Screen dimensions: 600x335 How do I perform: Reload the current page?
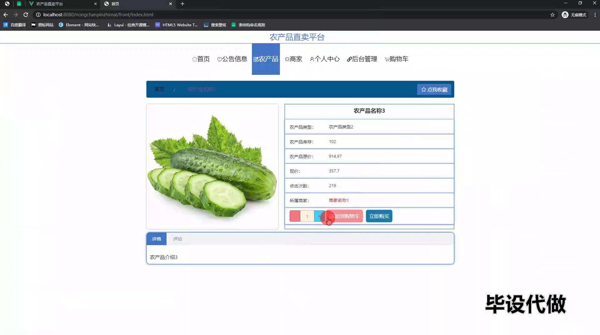(26, 15)
